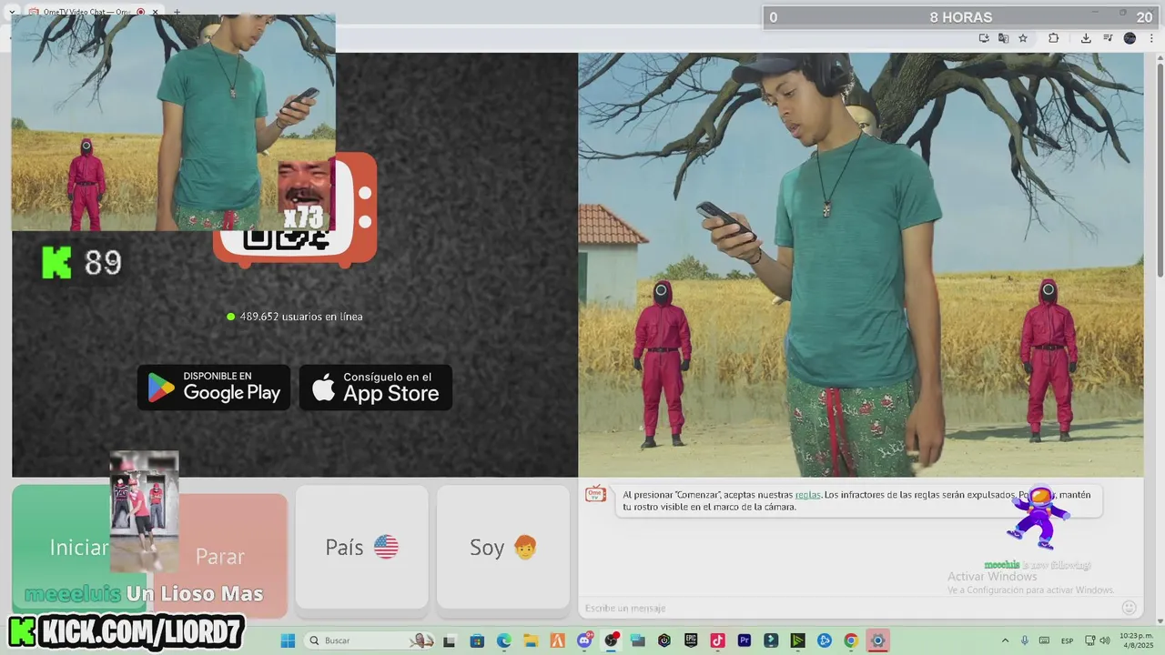
Task: Open a new tab with the plus button
Action: coord(177,13)
